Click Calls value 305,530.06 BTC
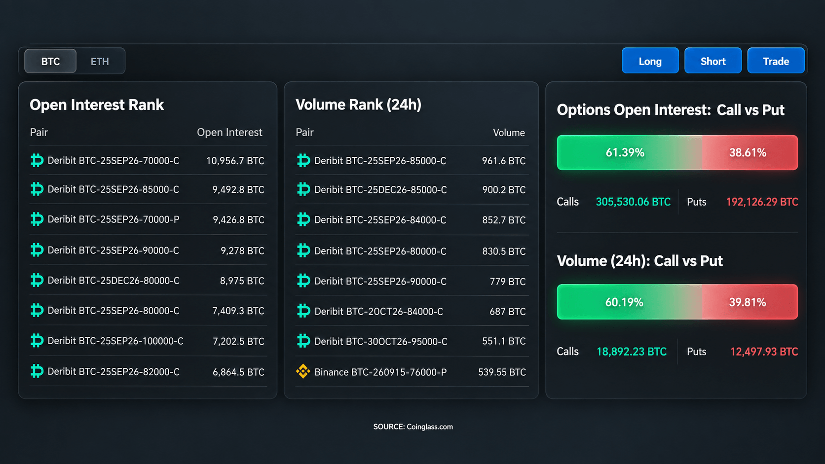 (x=633, y=202)
